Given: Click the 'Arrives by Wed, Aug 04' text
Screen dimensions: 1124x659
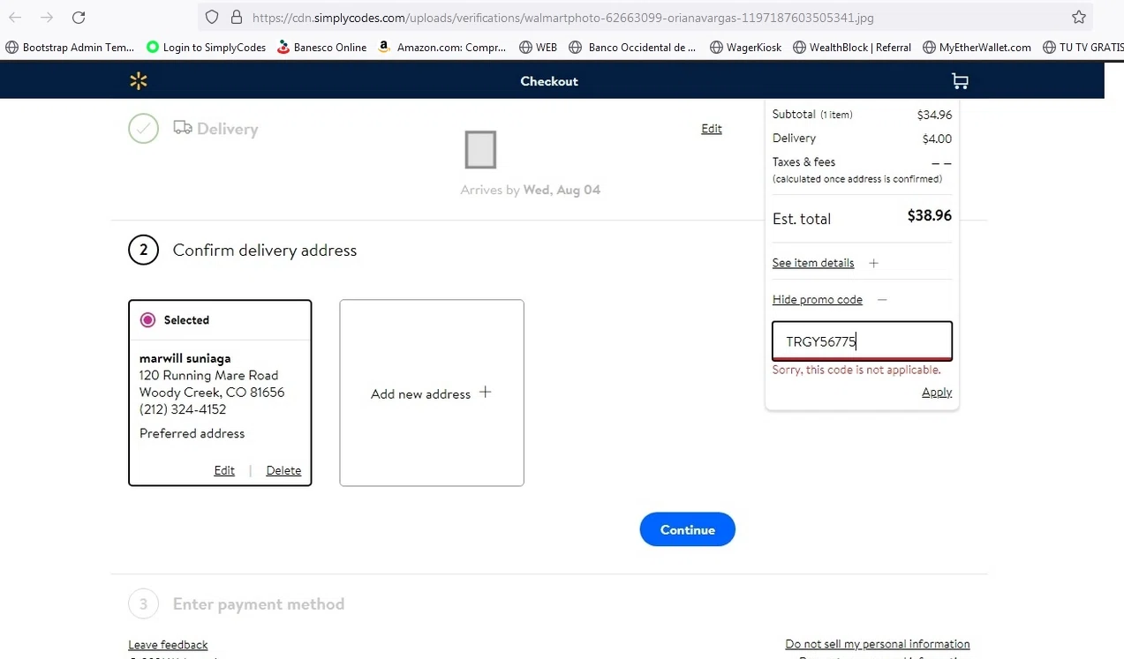Looking at the screenshot, I should pos(531,190).
